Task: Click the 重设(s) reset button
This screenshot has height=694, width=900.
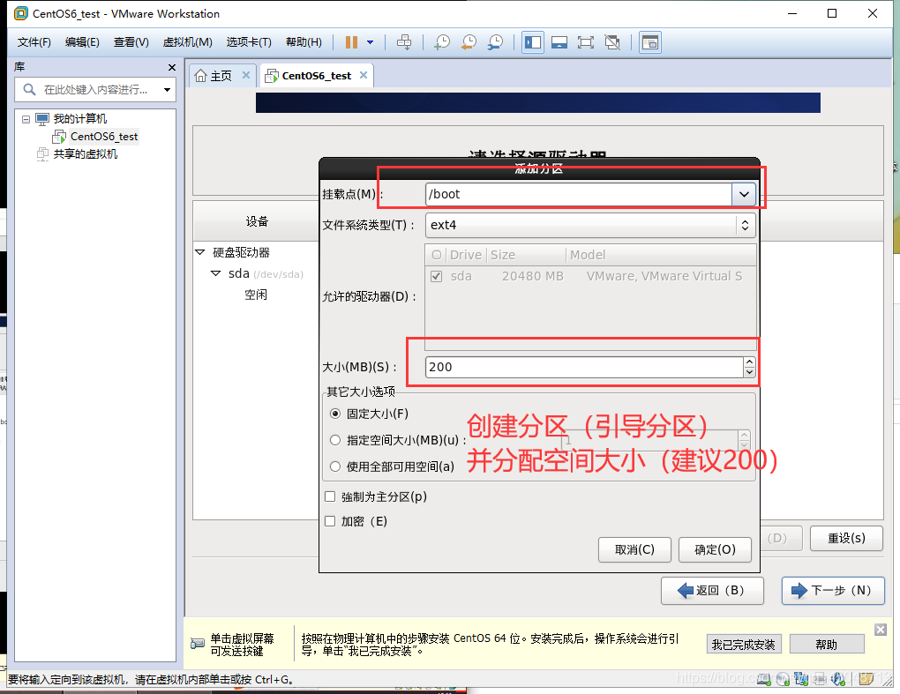Action: pyautogui.click(x=846, y=538)
